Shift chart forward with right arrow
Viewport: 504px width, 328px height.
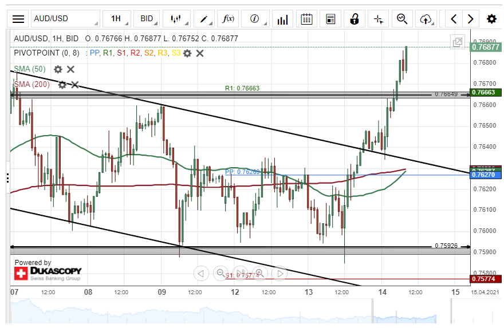coord(471,19)
